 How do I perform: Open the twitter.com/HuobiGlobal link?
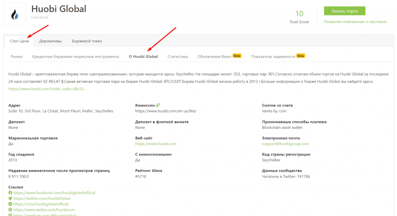(x=42, y=198)
